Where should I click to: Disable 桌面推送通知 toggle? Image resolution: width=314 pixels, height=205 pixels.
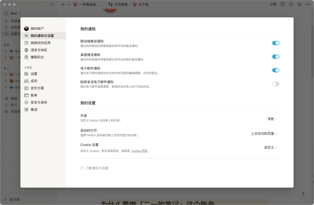[x=276, y=57]
